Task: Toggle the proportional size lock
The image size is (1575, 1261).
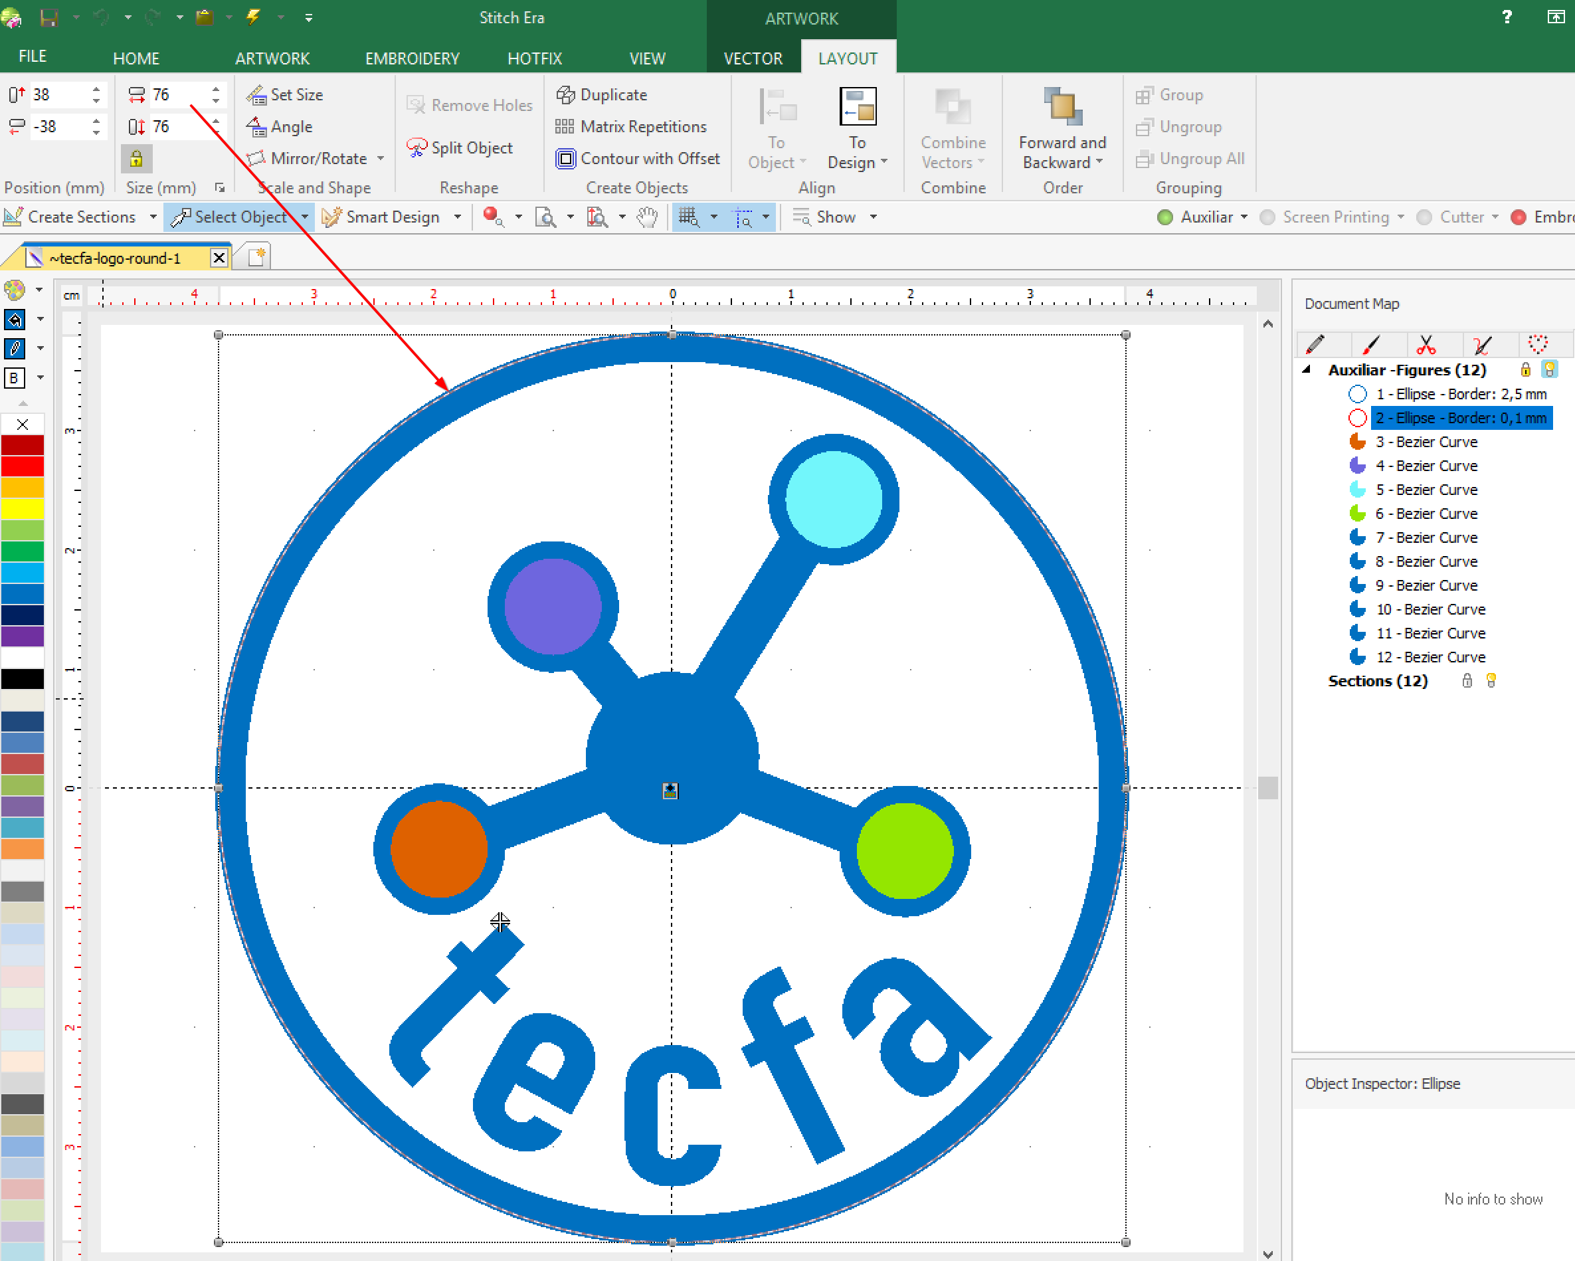Action: [137, 158]
